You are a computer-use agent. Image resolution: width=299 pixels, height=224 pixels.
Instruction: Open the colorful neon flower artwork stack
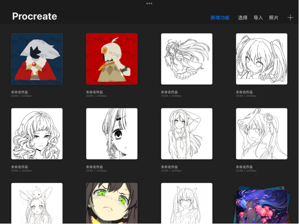tap(262, 205)
